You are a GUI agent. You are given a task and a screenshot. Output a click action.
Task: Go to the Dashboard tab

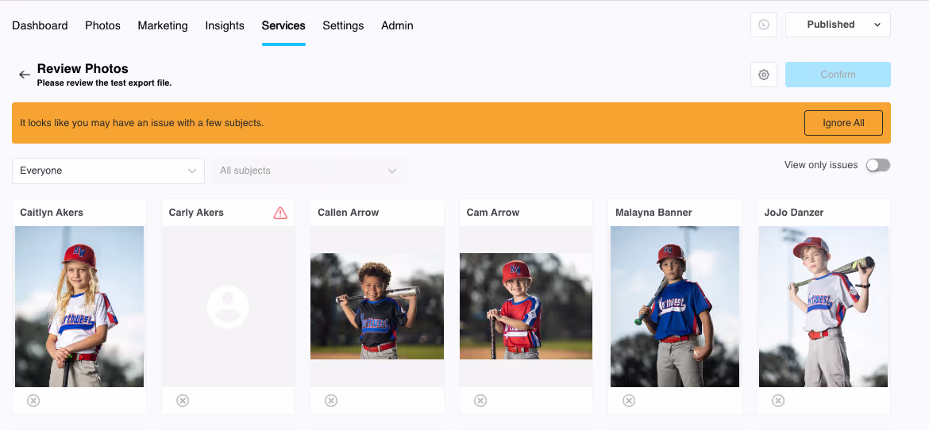click(40, 25)
